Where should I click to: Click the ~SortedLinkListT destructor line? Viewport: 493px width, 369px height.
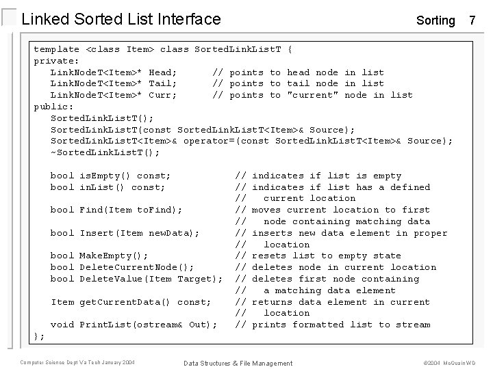click(105, 152)
